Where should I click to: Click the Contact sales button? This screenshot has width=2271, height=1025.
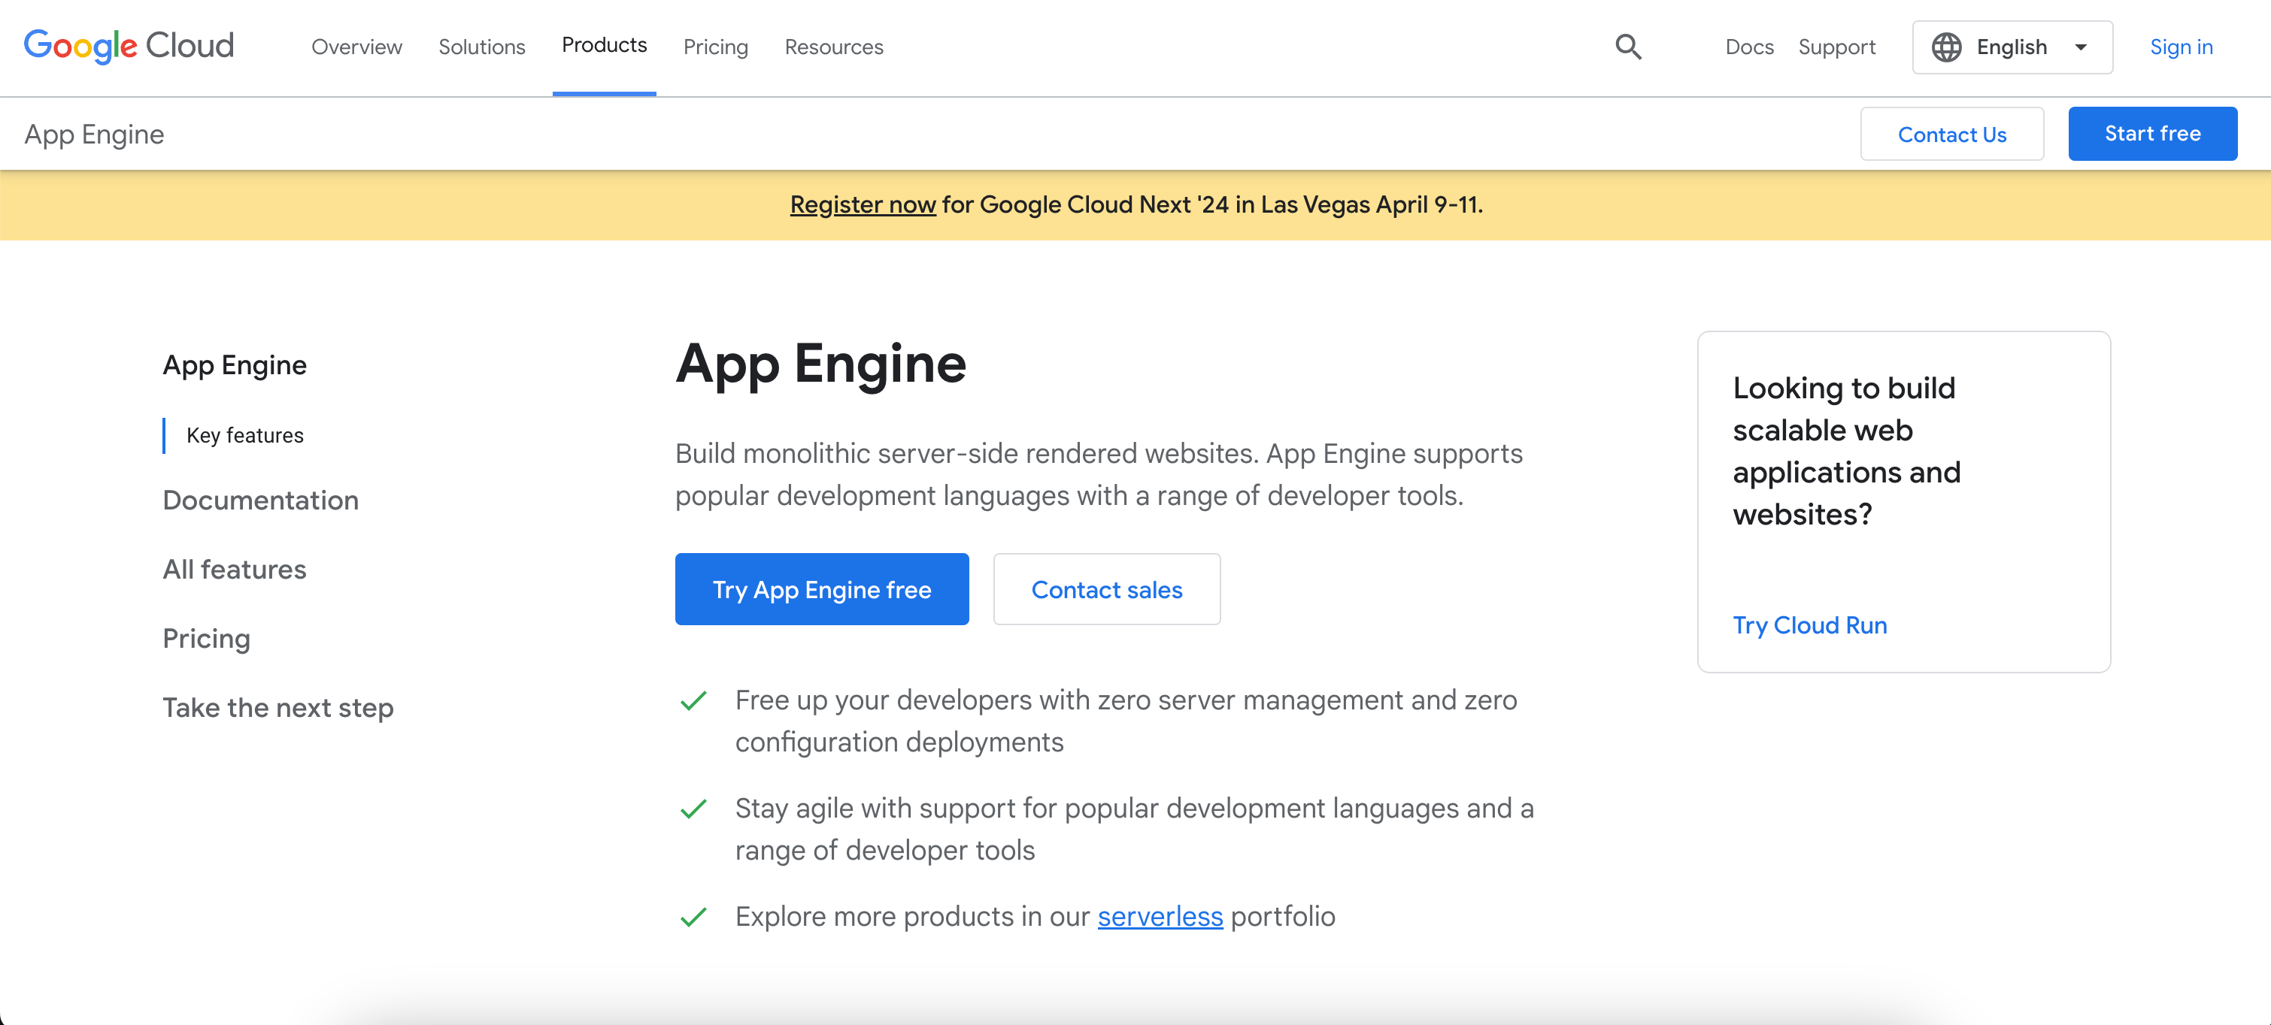pyautogui.click(x=1106, y=590)
